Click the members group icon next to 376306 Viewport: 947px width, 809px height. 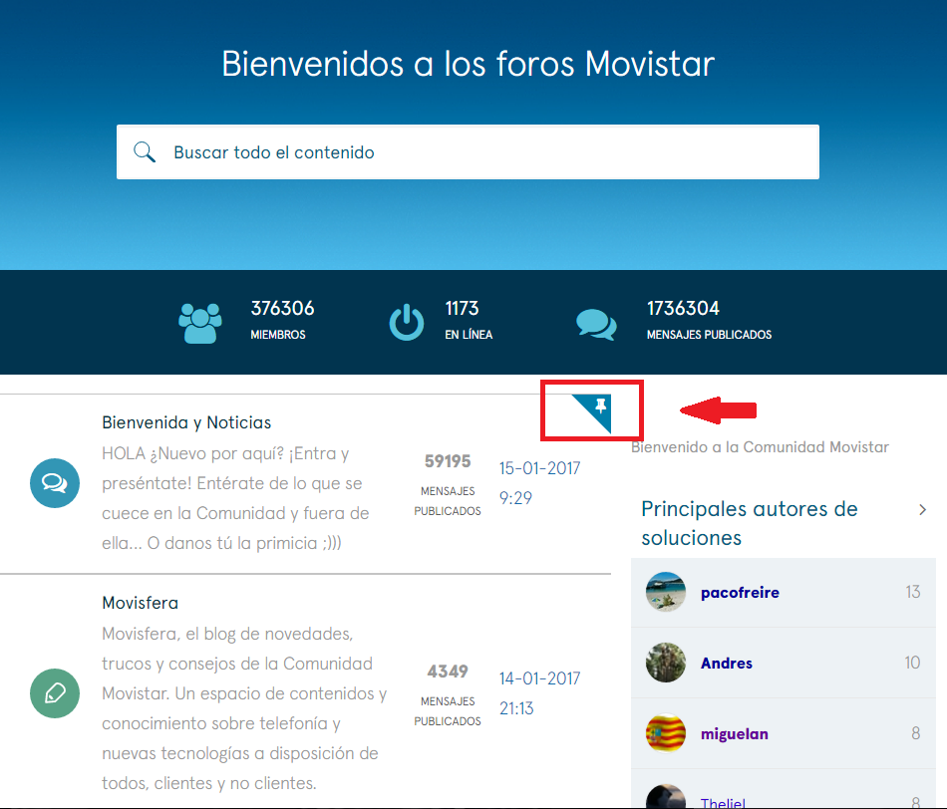click(x=200, y=322)
